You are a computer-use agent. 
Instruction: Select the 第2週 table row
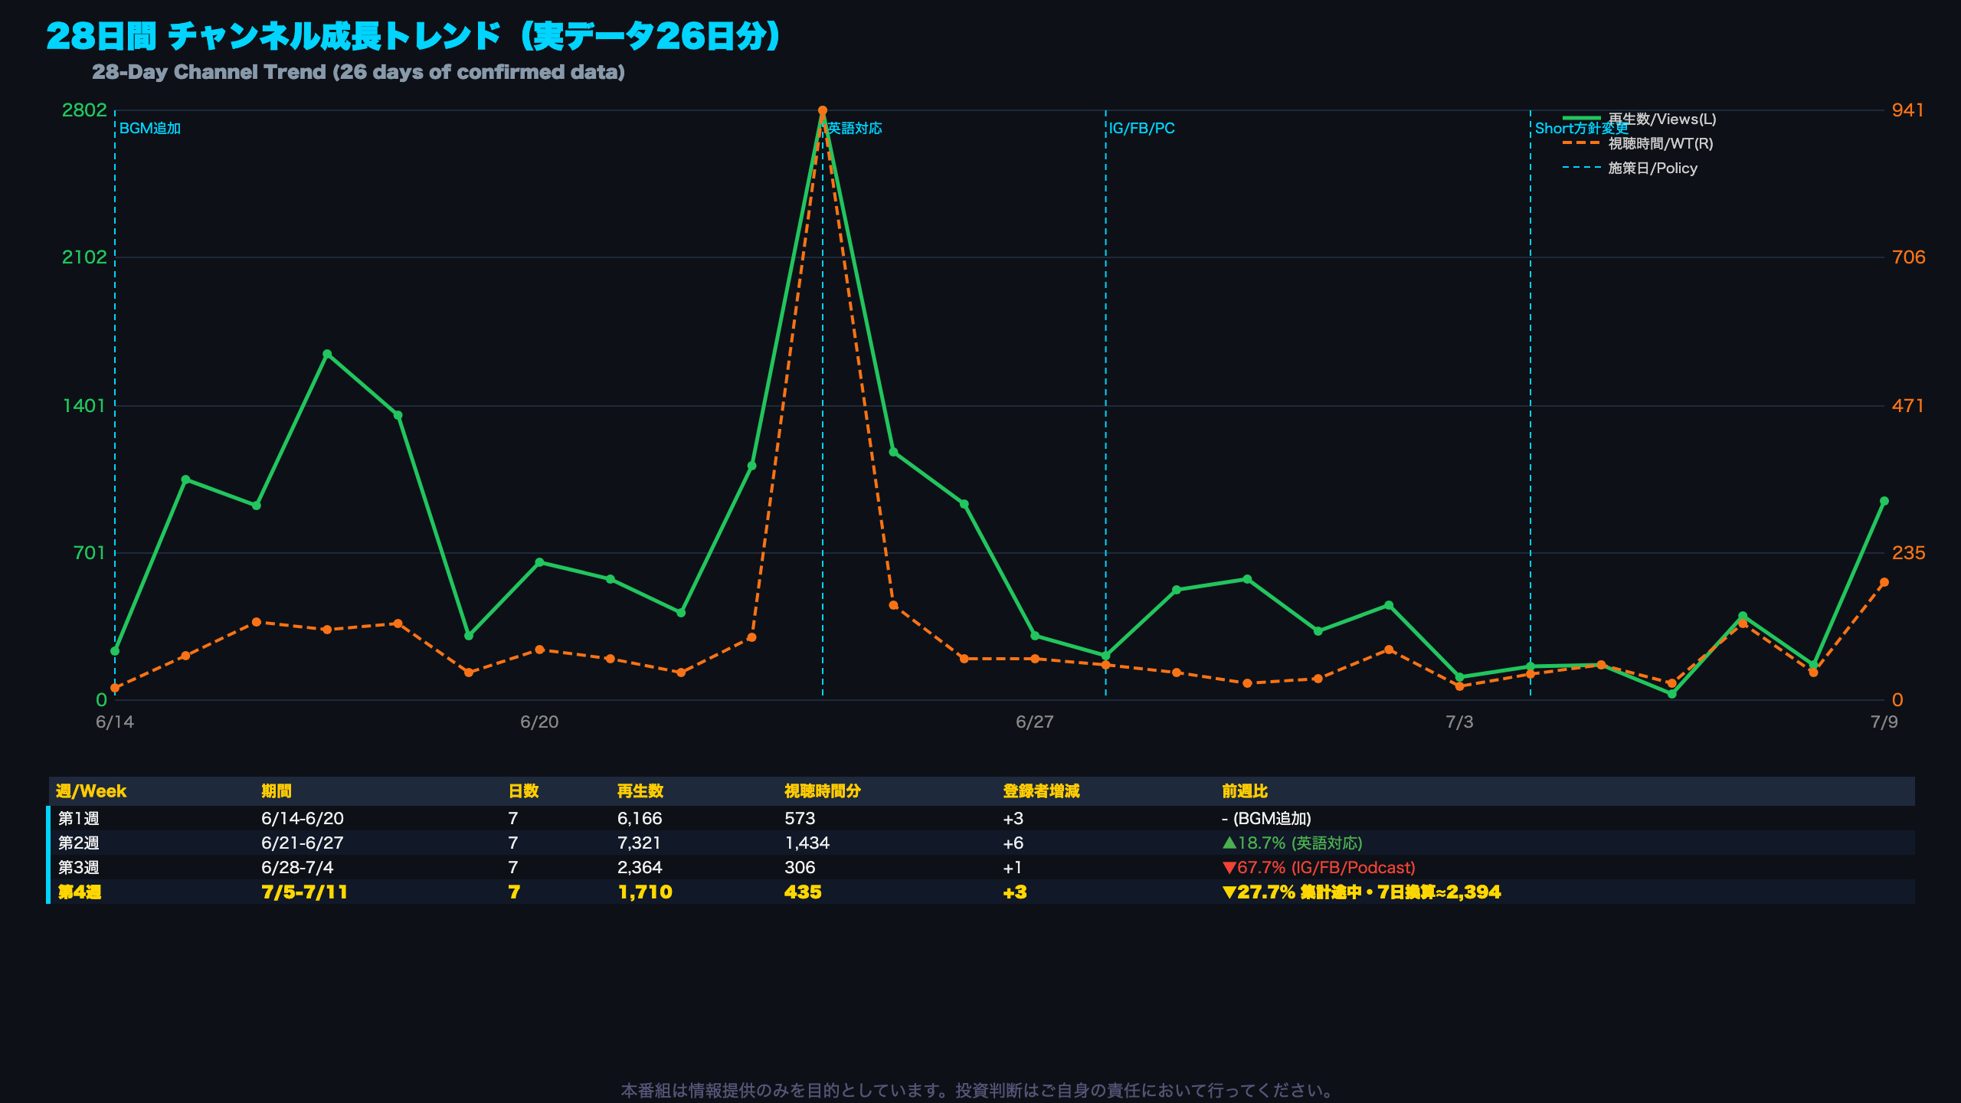(x=980, y=843)
